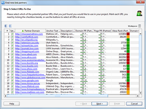
Task: Open http://journals.lww.com link
Action: coord(27,49)
